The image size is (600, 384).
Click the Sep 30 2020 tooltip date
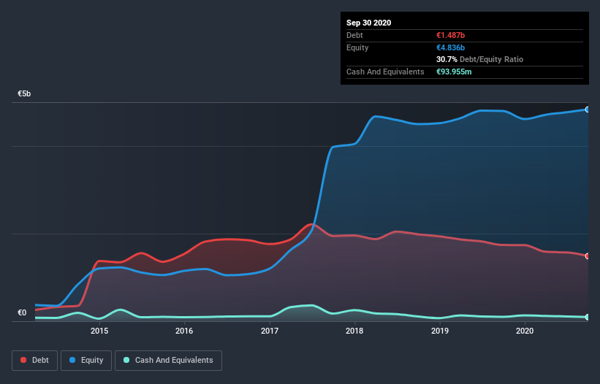click(x=368, y=23)
